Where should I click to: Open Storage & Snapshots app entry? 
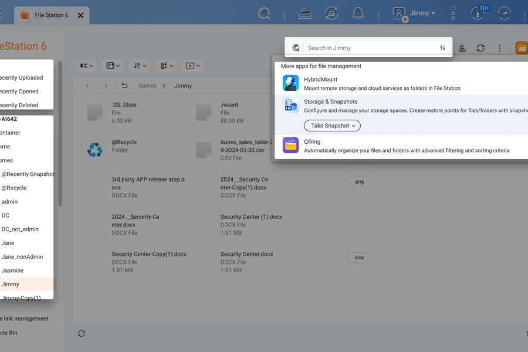[x=401, y=115]
